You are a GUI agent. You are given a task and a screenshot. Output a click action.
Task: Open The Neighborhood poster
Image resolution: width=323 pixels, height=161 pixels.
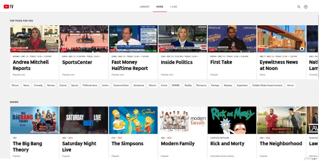click(281, 120)
